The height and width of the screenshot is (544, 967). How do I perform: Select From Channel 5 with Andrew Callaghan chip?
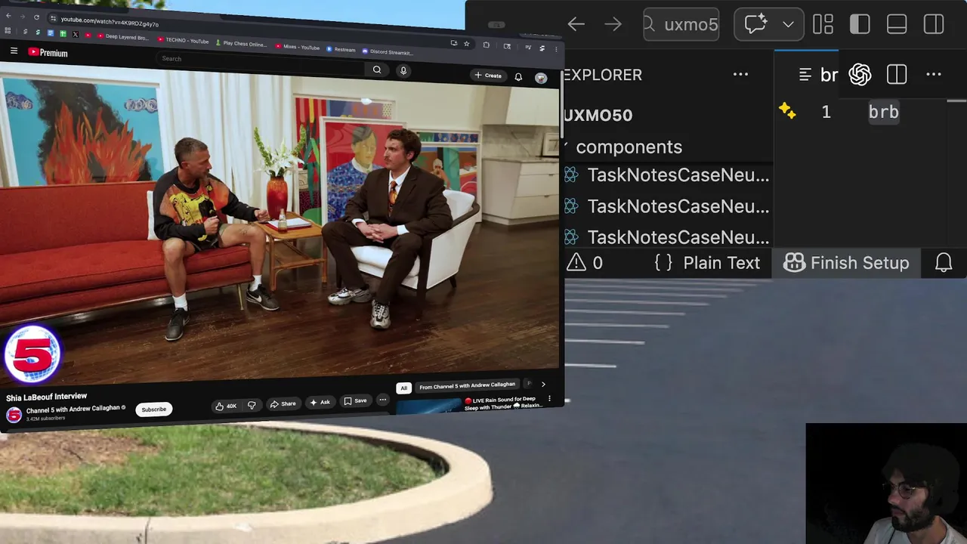[x=467, y=385]
